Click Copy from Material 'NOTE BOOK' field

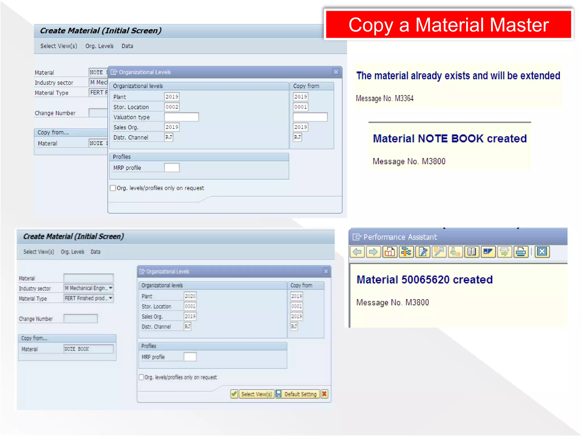(x=89, y=349)
